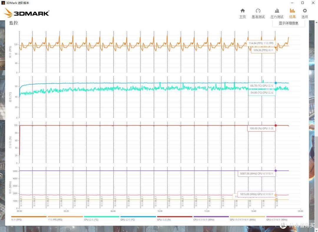Click the 16:40 time axis label
This screenshot has height=232, width=318.
(x=254, y=211)
